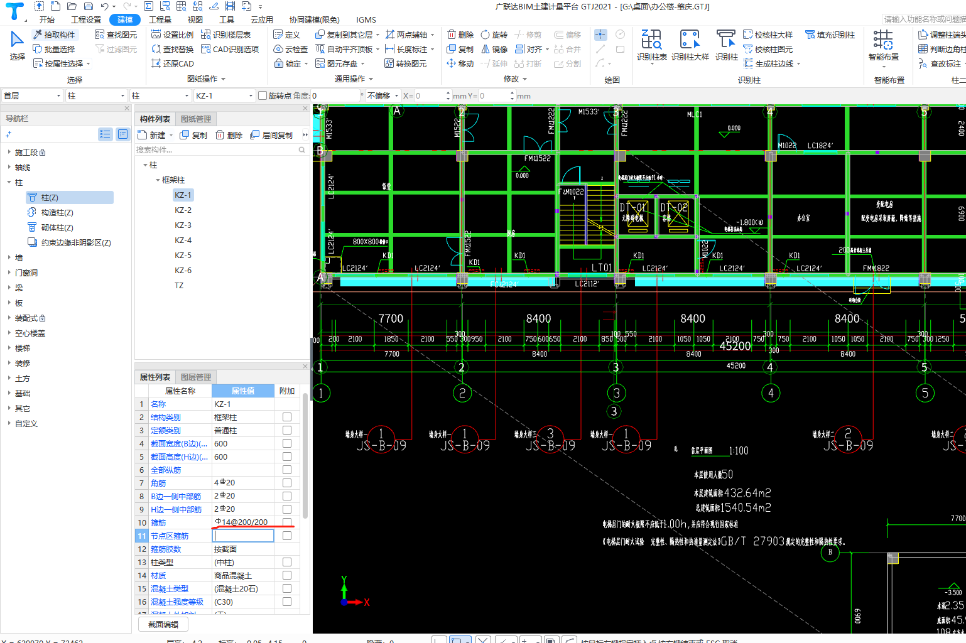Image resolution: width=966 pixels, height=643 pixels.
Task: Open the 图层管理 tab beside 属性列表
Action: (196, 377)
